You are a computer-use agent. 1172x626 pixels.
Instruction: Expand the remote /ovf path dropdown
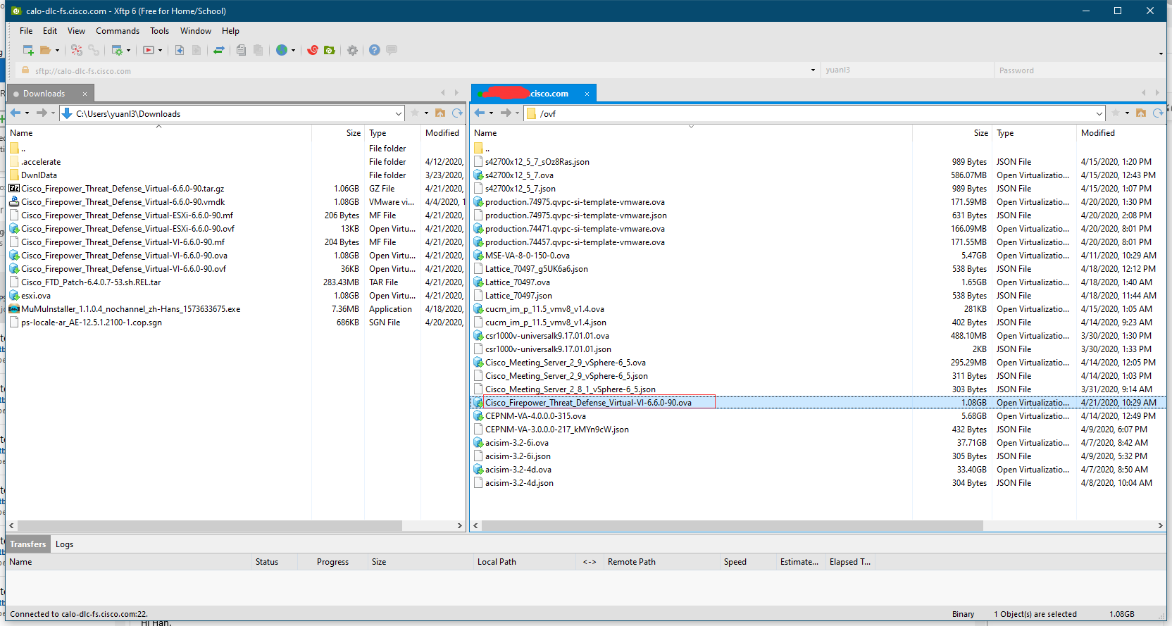(1099, 113)
